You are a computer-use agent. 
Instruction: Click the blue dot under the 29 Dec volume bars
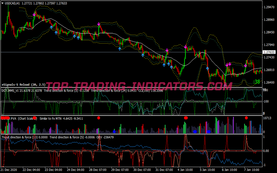(114, 131)
